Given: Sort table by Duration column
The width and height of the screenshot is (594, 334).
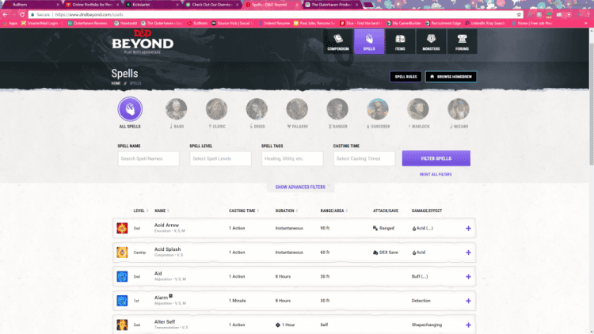Looking at the screenshot, I should coord(287,211).
